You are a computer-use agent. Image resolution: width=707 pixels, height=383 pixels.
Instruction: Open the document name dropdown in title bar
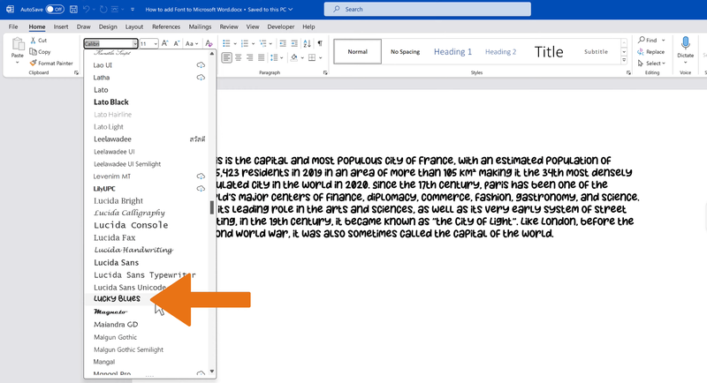(291, 9)
